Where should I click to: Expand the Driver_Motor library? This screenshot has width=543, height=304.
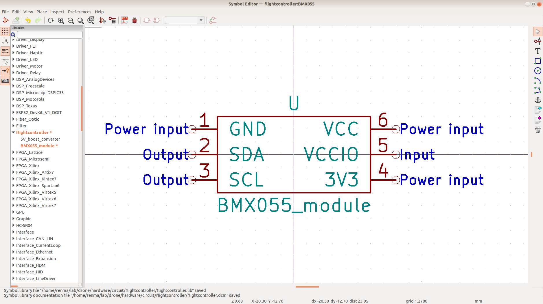[13, 66]
